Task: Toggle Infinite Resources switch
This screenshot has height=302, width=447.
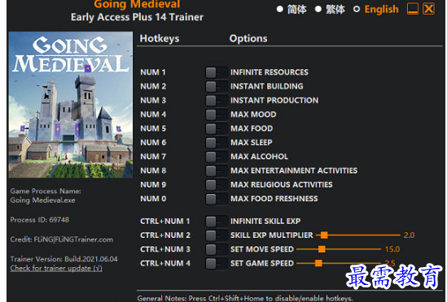Action: [216, 72]
